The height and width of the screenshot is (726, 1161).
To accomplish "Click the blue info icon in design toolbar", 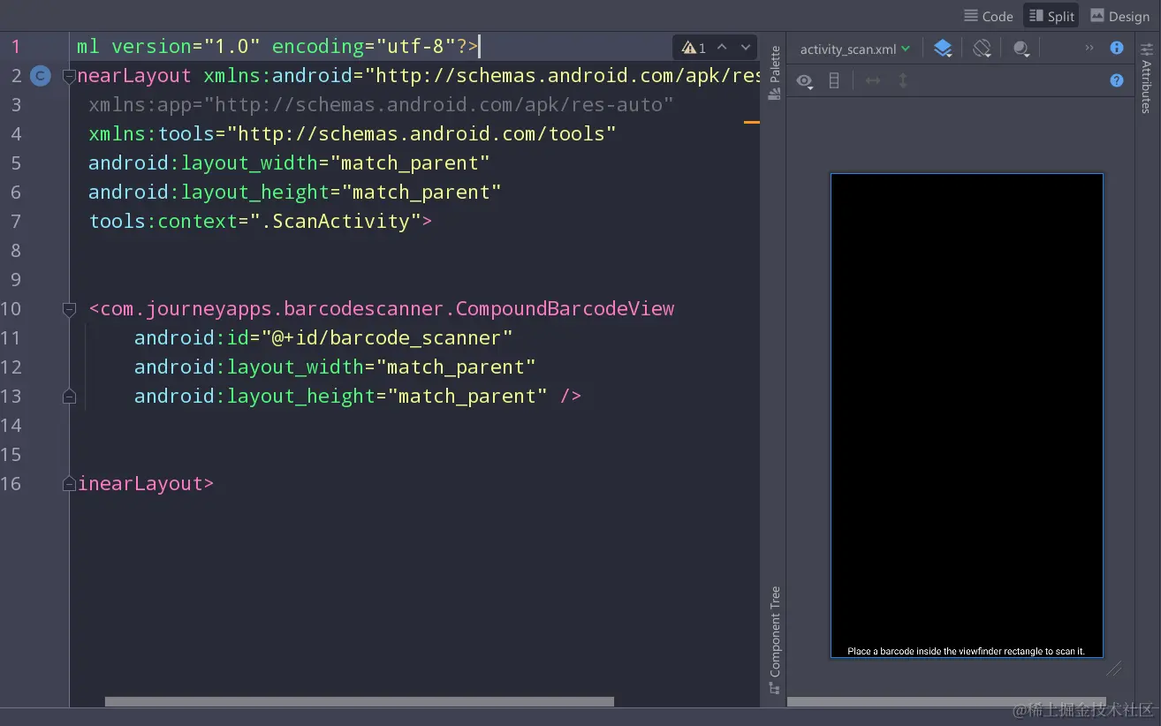I will tap(1117, 48).
